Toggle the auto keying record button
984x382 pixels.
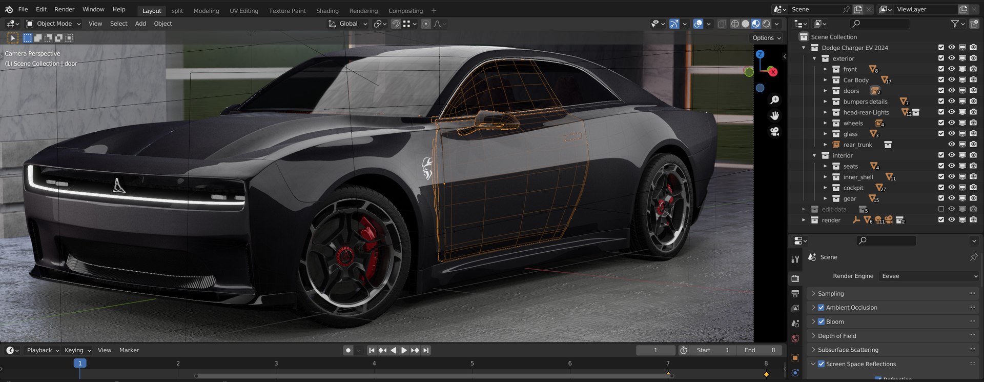(348, 350)
